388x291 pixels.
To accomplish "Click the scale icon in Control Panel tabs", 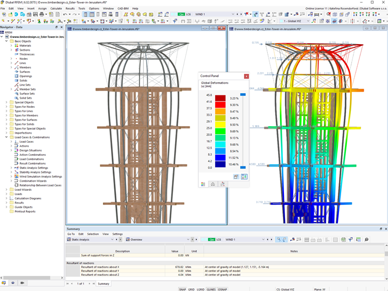I will [x=213, y=184].
